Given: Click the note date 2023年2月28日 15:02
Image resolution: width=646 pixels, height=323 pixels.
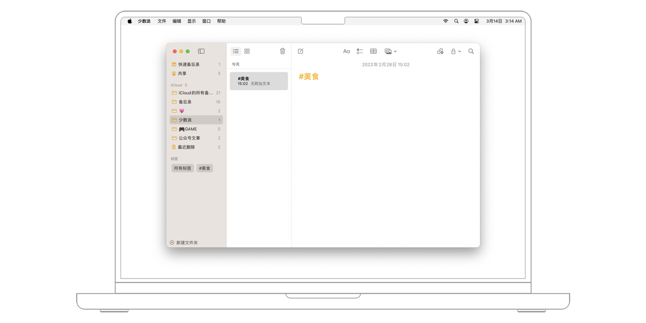Looking at the screenshot, I should (386, 65).
